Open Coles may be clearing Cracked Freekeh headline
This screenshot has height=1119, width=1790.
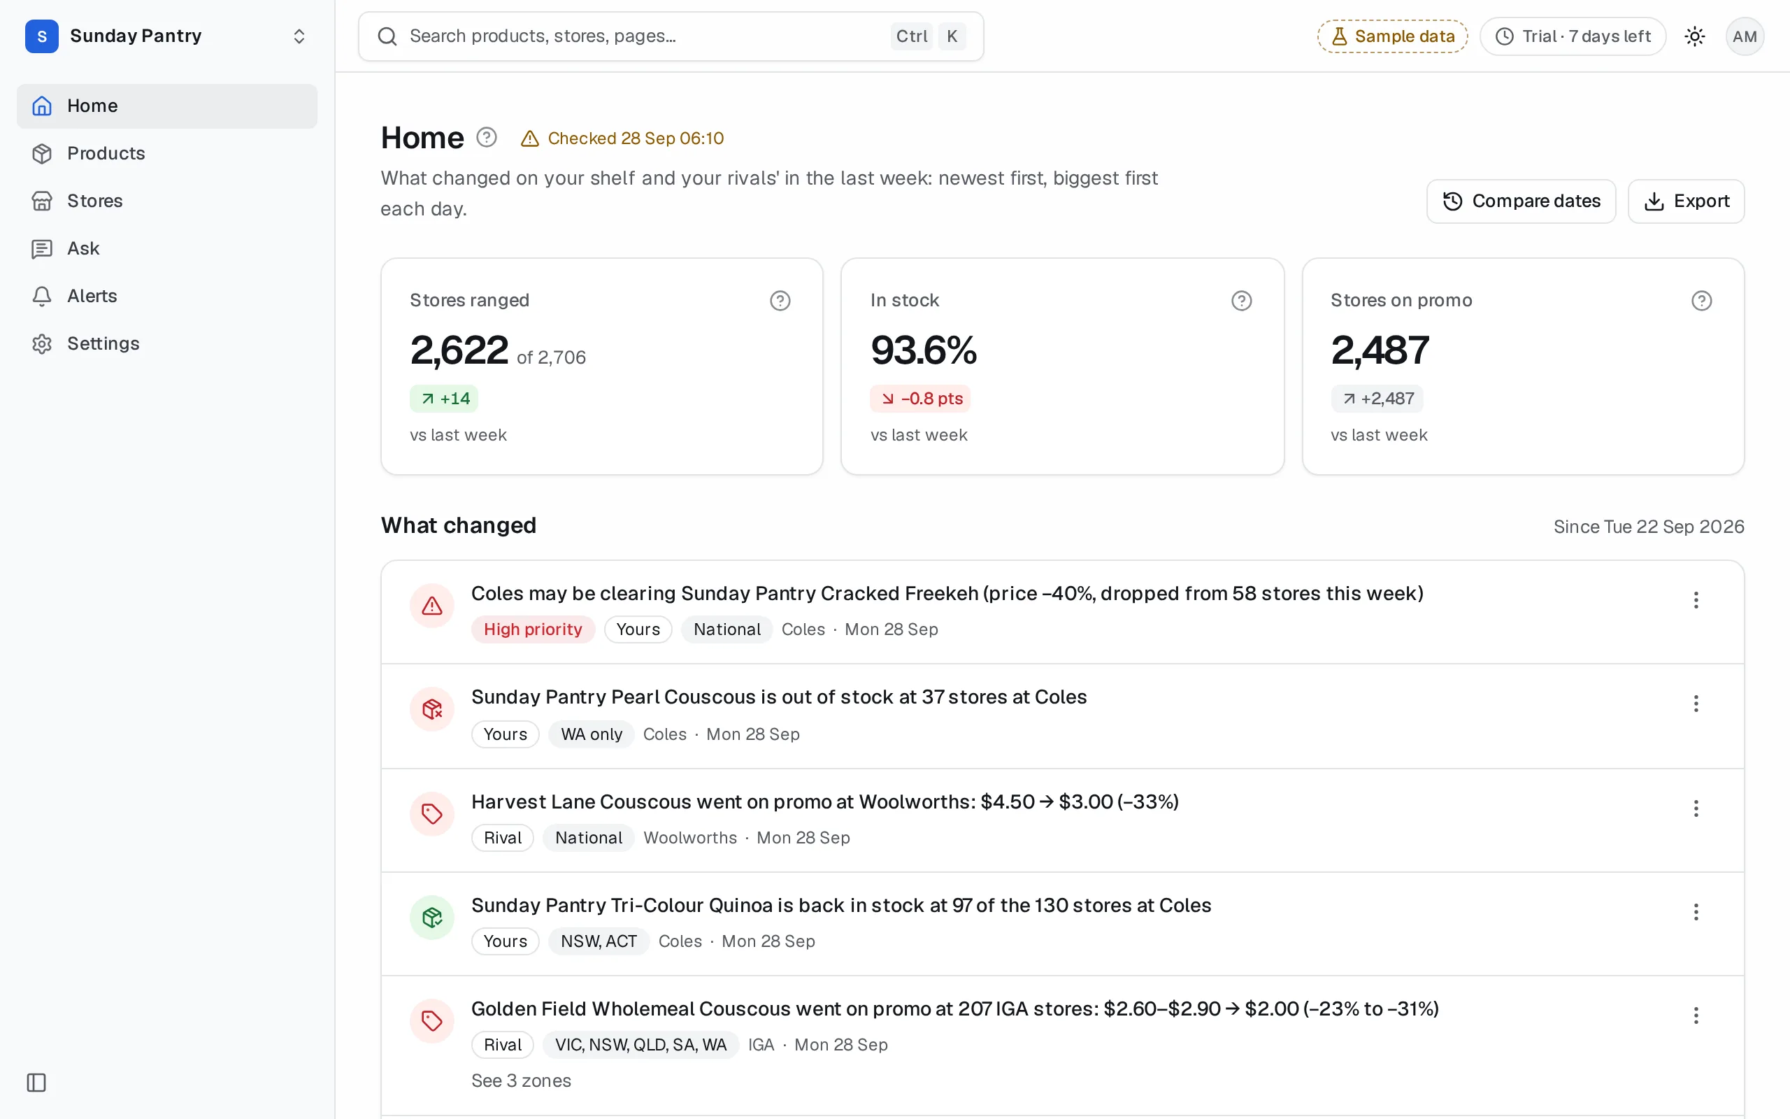tap(947, 594)
